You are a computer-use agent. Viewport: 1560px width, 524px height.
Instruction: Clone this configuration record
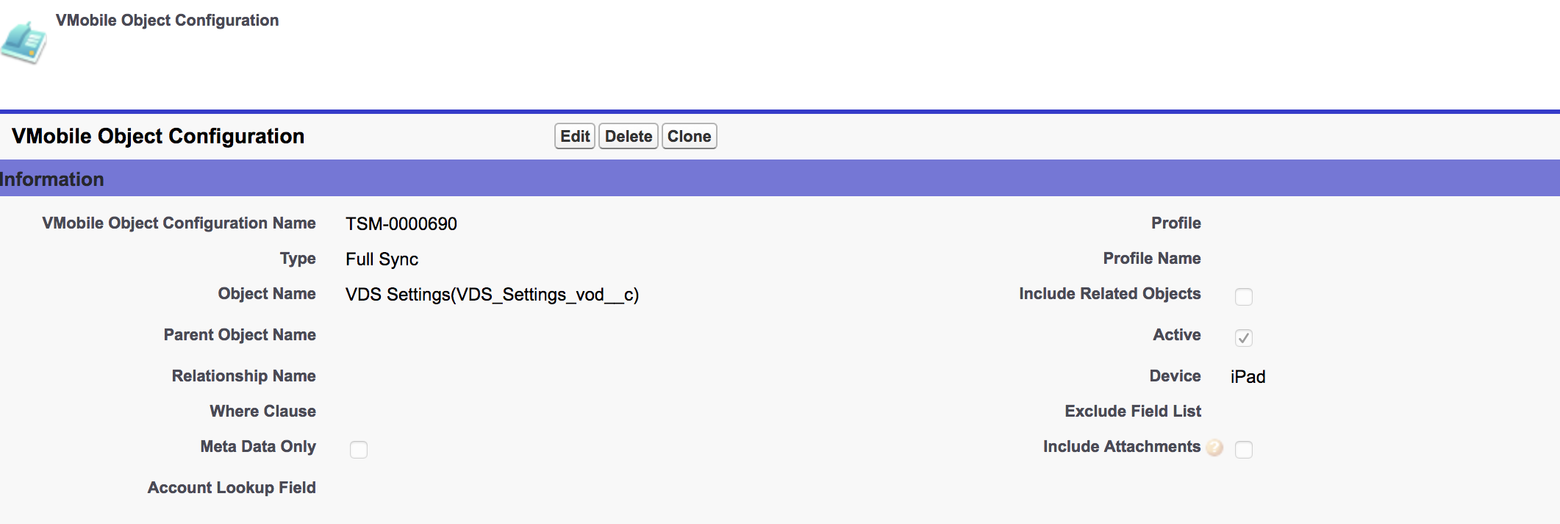coord(689,137)
